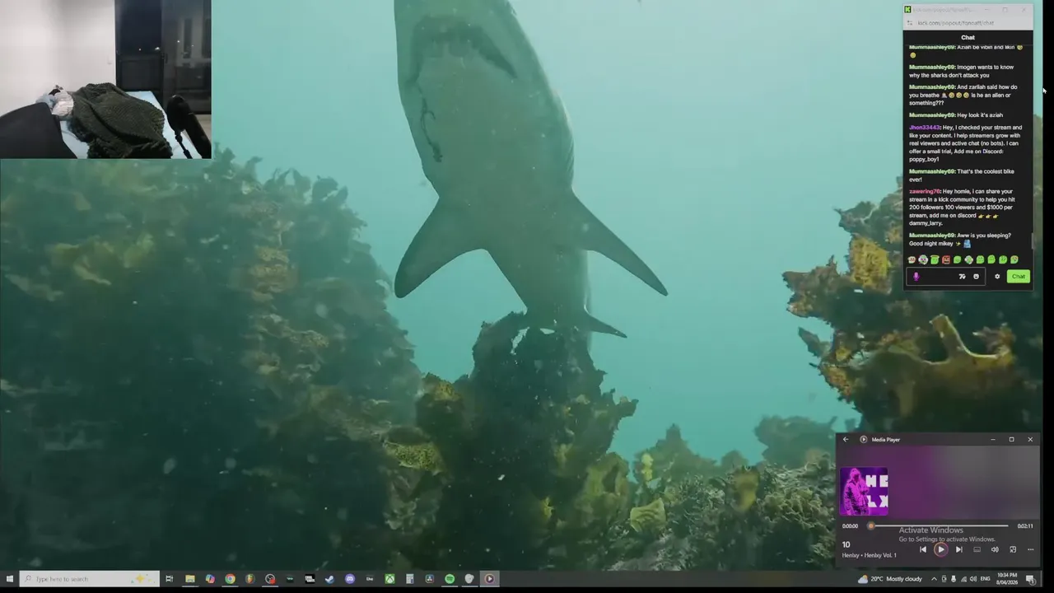Skip to the previous track in Media Player
The width and height of the screenshot is (1054, 593).
923,549
